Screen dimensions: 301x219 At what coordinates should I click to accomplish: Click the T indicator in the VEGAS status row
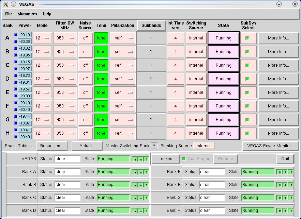pyautogui.click(x=147, y=159)
